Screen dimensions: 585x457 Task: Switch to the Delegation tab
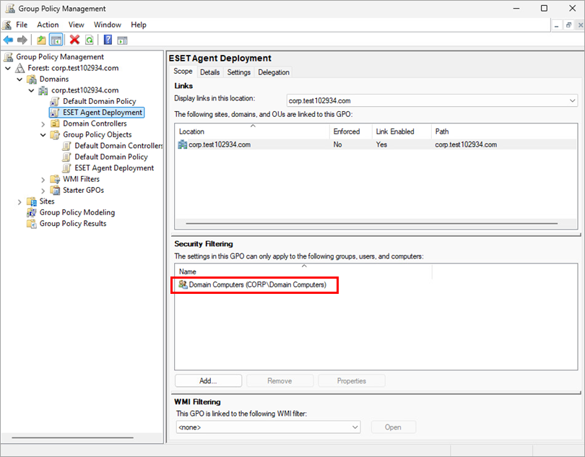274,72
